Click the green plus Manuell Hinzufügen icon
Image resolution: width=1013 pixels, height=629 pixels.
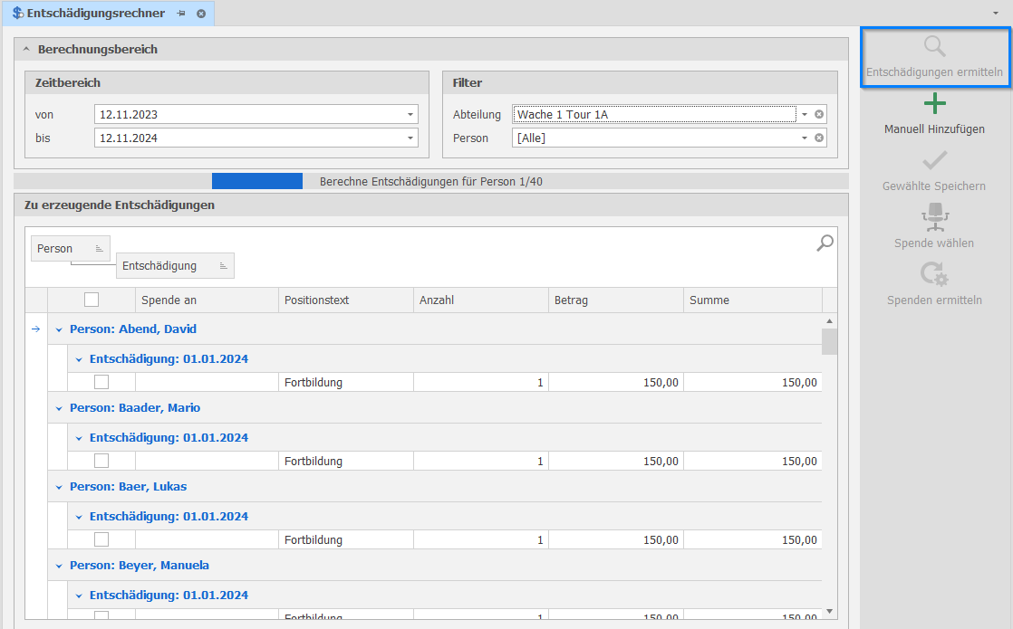[934, 103]
